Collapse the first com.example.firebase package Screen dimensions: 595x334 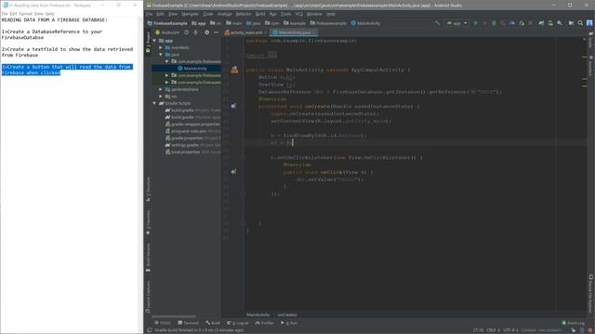(x=166, y=61)
